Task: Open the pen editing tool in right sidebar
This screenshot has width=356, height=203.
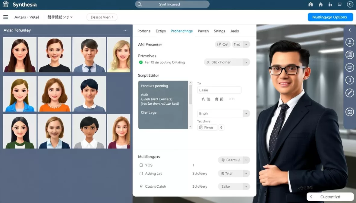Action: 349,93
